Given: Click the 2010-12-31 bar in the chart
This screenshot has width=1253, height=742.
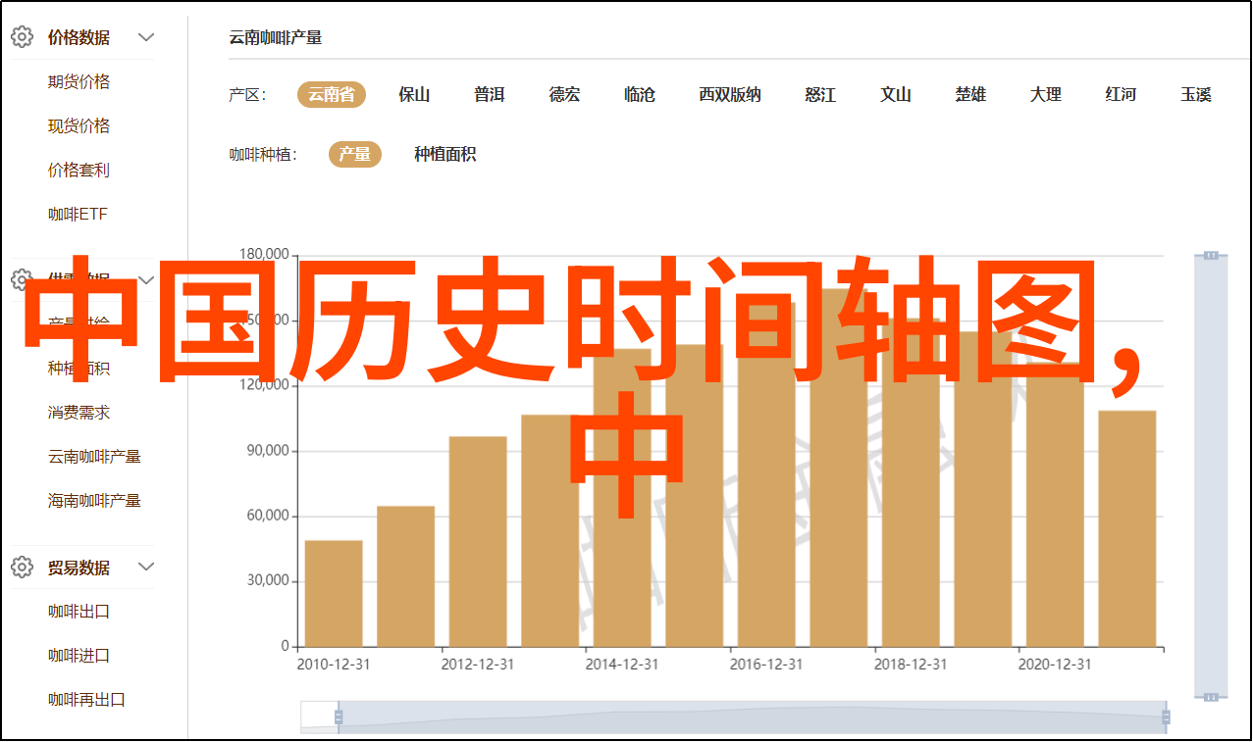Looking at the screenshot, I should coord(334,593).
